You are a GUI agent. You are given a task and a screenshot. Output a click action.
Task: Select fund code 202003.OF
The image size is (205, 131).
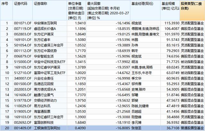point(23,89)
